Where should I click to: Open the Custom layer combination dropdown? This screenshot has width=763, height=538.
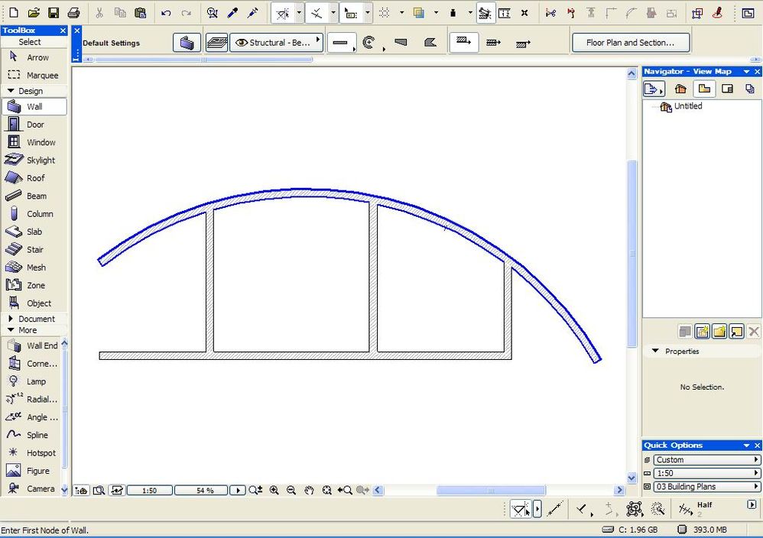pos(706,460)
